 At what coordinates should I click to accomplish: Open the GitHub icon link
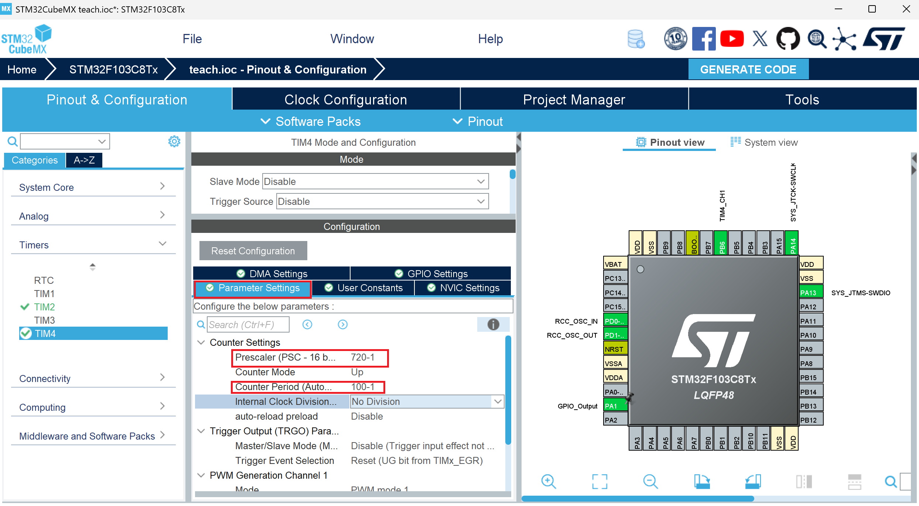(x=788, y=39)
